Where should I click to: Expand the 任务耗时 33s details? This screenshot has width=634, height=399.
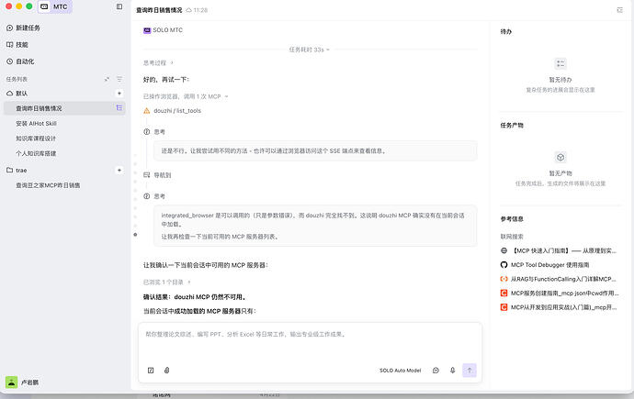(x=310, y=50)
